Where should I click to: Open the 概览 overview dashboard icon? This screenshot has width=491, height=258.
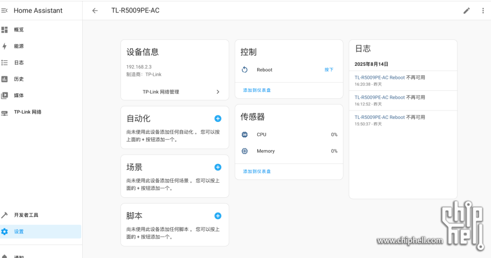point(5,30)
